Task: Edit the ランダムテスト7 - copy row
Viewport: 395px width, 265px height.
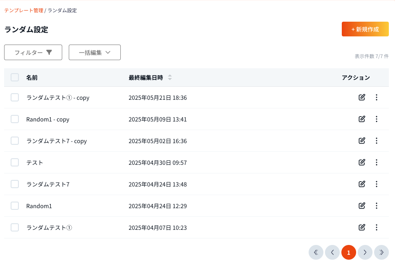Action: coord(361,141)
